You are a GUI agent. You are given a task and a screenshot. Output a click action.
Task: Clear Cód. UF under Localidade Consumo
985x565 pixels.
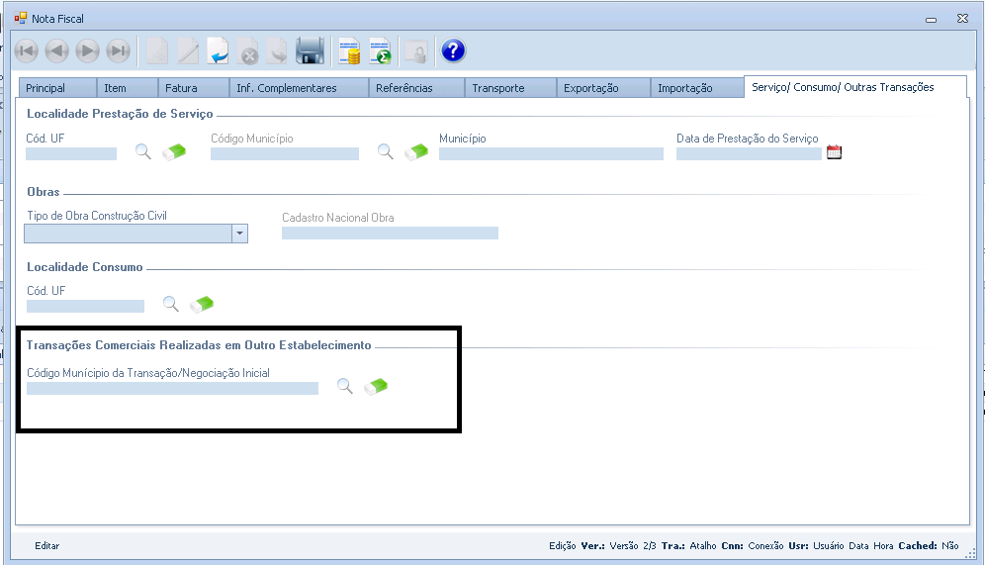[x=202, y=304]
